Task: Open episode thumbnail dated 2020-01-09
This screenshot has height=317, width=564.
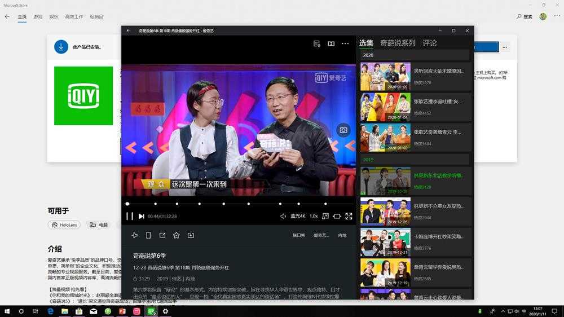Action: pos(385,76)
